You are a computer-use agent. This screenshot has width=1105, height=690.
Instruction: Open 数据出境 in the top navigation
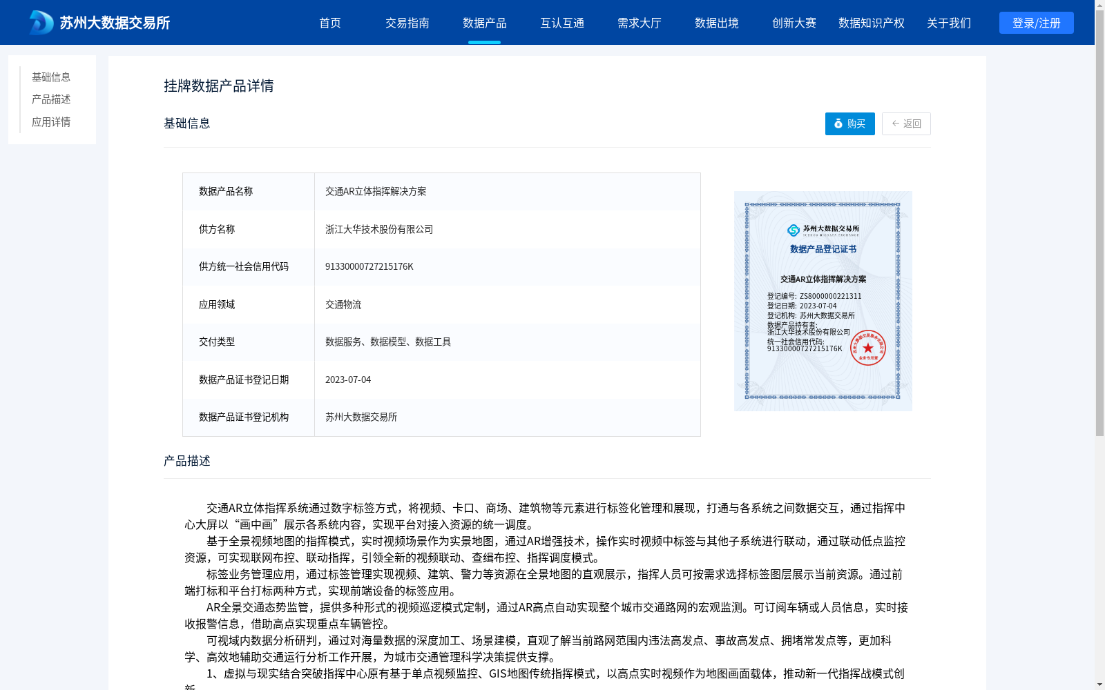(x=717, y=23)
